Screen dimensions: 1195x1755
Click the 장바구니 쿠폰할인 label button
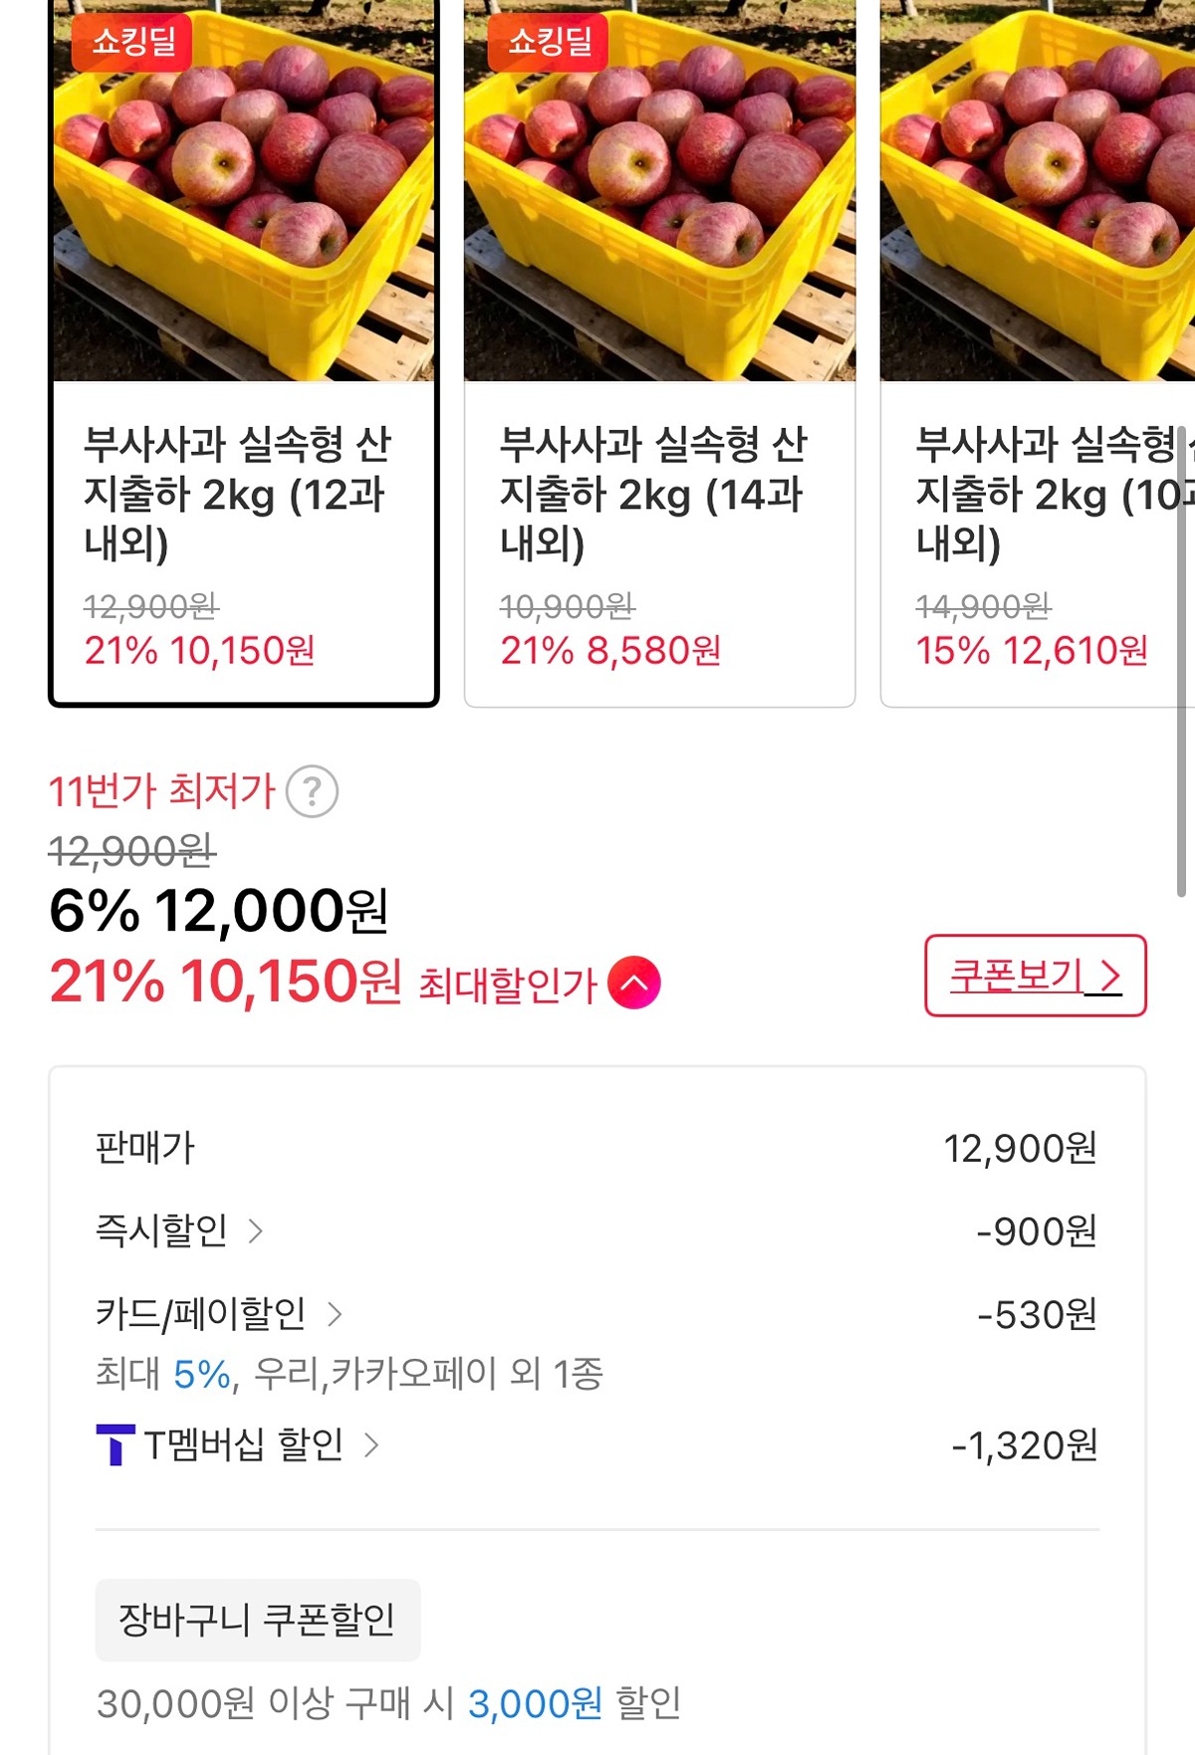click(x=258, y=1620)
